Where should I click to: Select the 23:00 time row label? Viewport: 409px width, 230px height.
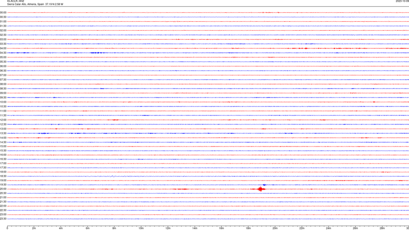[3, 215]
